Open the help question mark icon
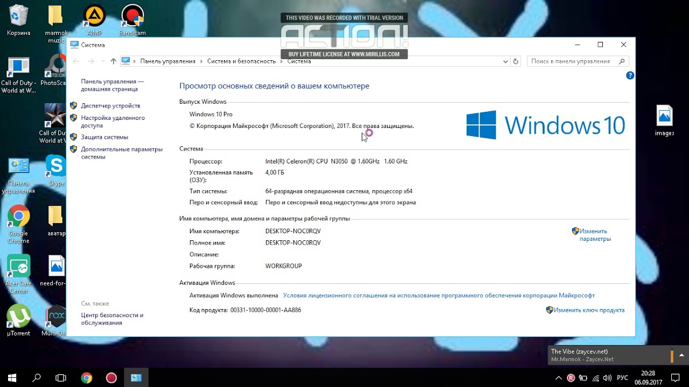The height and width of the screenshot is (387, 689). 630,76
